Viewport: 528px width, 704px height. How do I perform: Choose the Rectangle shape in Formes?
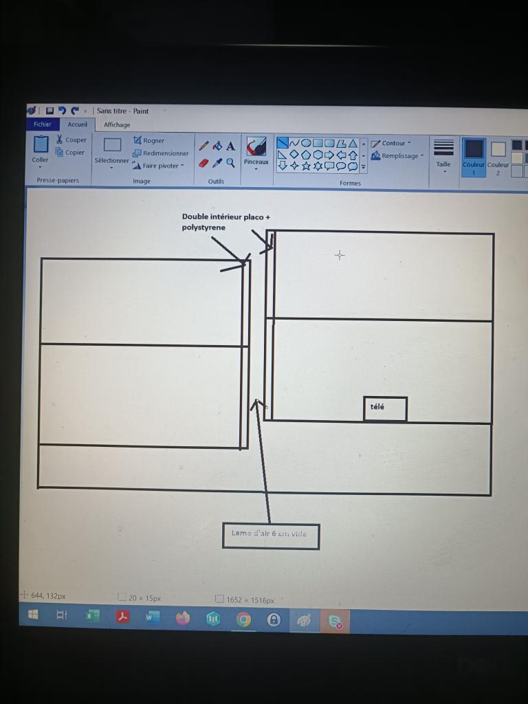point(318,143)
